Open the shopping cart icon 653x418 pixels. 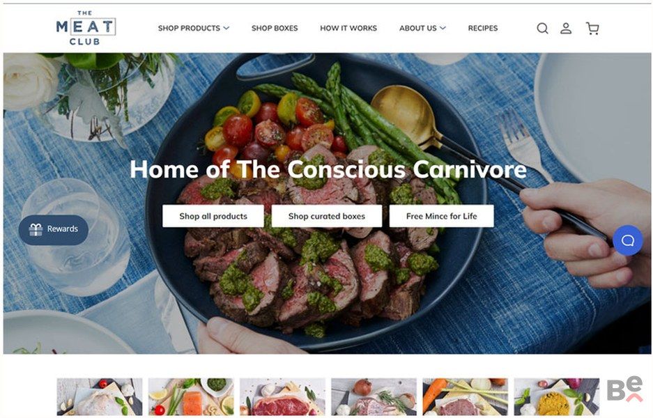click(592, 29)
